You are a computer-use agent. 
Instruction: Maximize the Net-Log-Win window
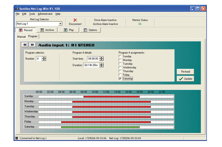coord(198,9)
